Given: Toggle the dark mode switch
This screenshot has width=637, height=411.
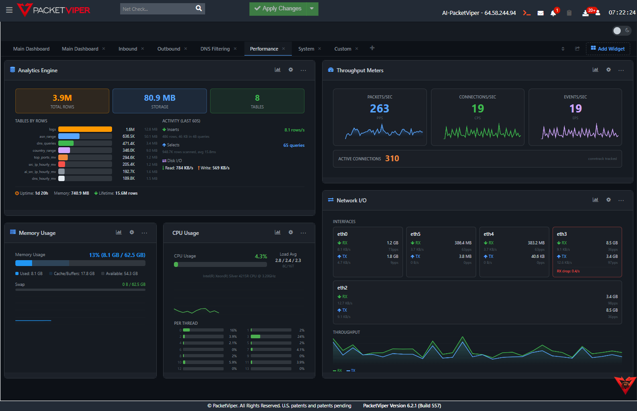Looking at the screenshot, I should pyautogui.click(x=622, y=30).
